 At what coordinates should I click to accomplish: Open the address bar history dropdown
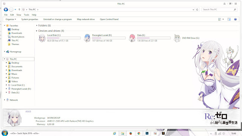pyautogui.click(x=193, y=9)
